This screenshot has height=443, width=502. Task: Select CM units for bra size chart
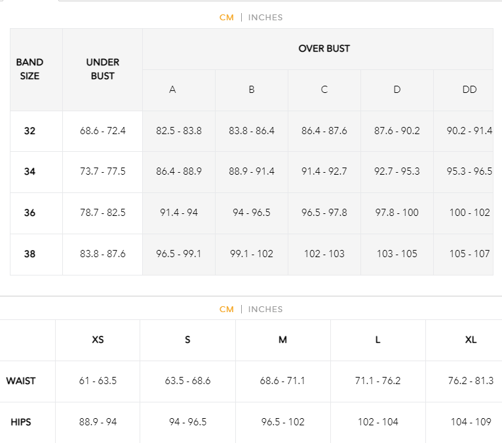click(226, 17)
